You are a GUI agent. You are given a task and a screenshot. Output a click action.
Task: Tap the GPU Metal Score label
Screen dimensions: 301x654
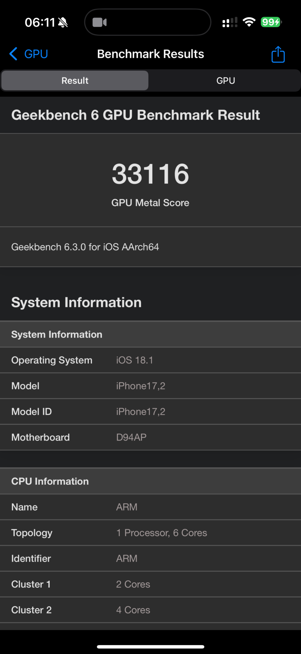pos(150,203)
